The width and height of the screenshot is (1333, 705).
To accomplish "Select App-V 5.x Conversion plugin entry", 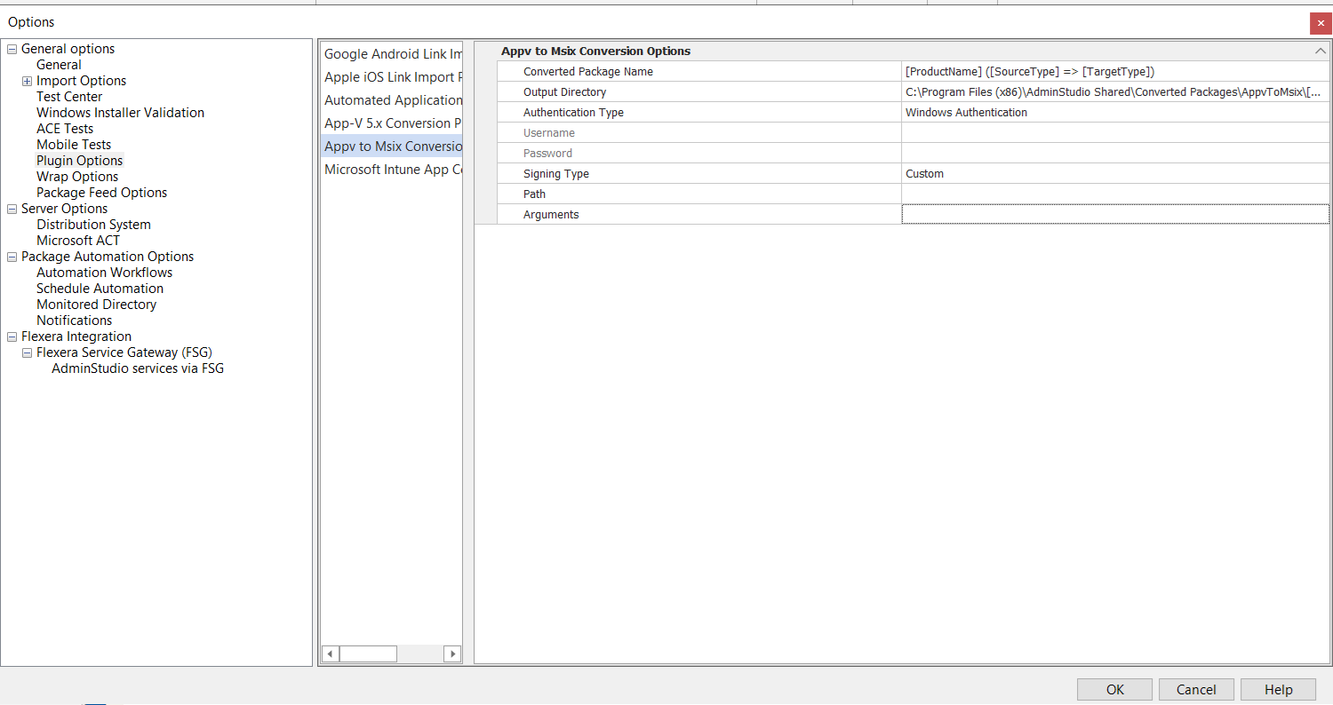I will coord(392,123).
